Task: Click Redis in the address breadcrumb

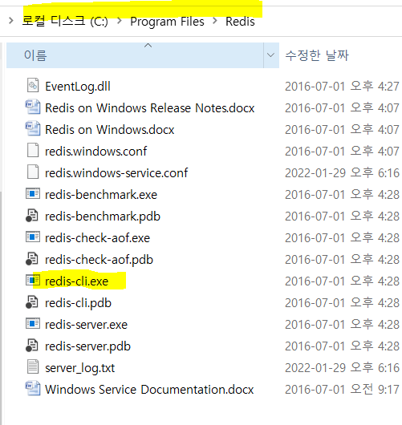Action: click(240, 22)
